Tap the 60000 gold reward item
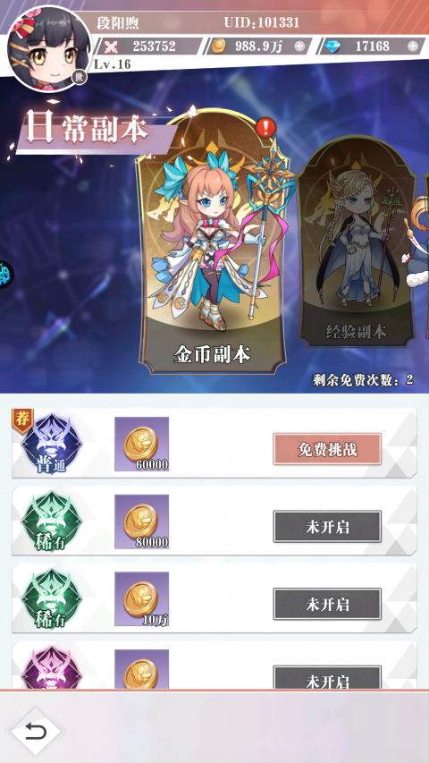 coord(141,444)
